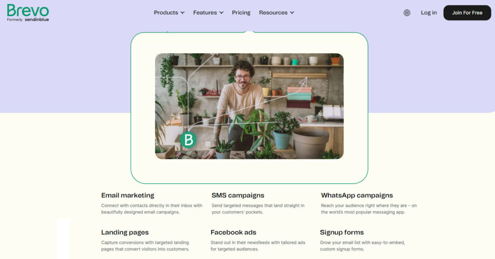This screenshot has width=495, height=259.
Task: Click the Email marketing description about inbox campaigns
Action: coord(152,209)
